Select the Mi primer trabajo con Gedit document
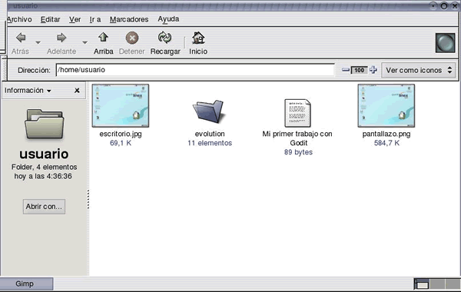The height and width of the screenshot is (292, 461). pos(297,113)
